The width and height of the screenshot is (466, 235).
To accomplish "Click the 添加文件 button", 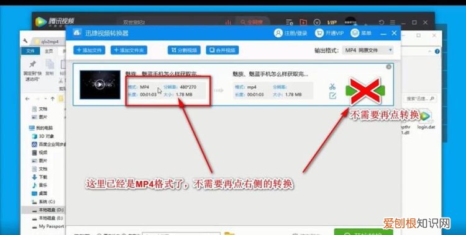I will coord(89,50).
